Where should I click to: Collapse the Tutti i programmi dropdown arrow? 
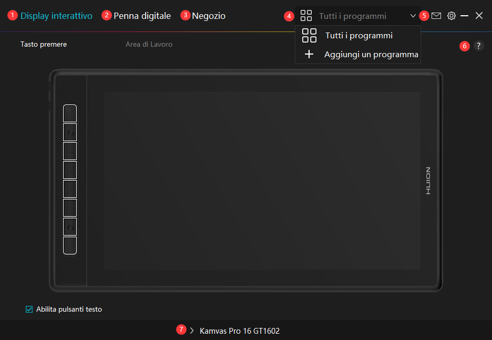413,16
